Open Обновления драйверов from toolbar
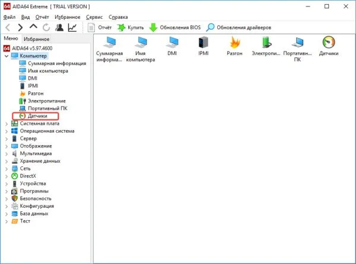Viewport: 356px width, 264px height. click(239, 28)
